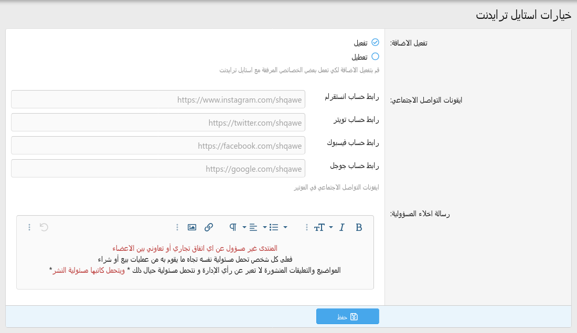Screen dimensions: 577x333
Task: Click the Twitter account link field
Action: [158, 123]
